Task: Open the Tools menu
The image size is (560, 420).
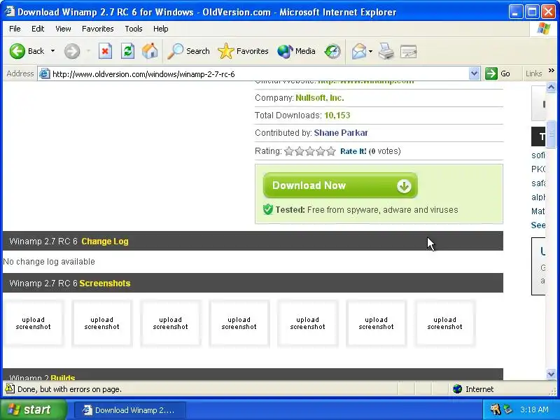Action: point(134,29)
